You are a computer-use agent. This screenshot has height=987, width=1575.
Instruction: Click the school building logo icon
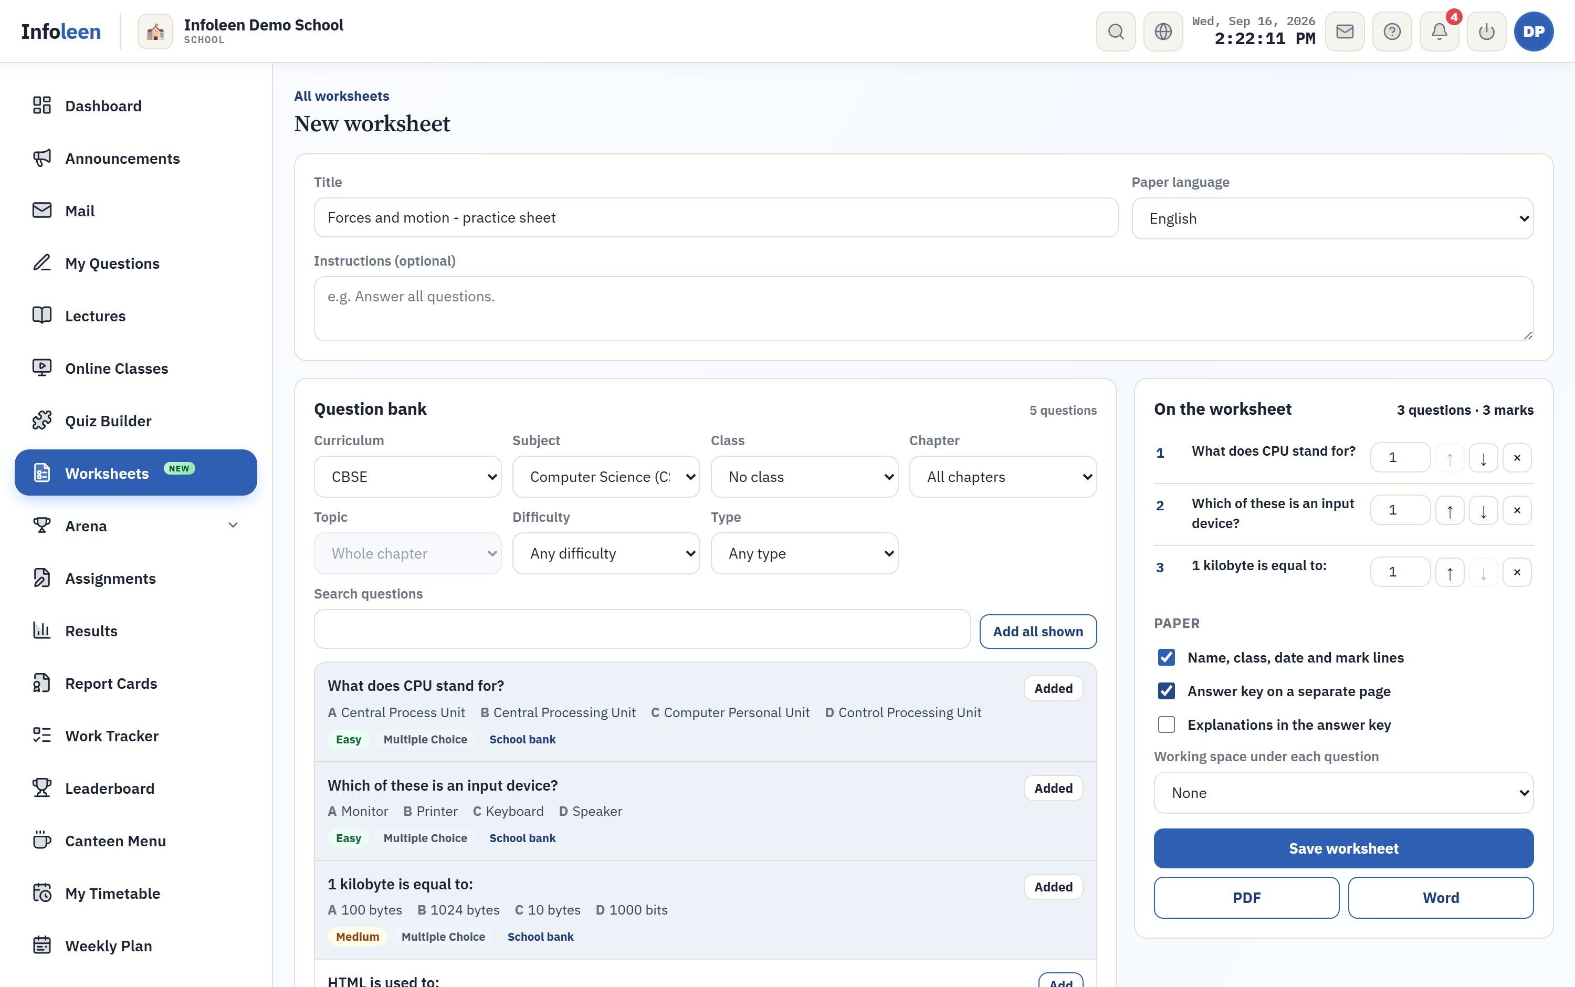[x=155, y=31]
